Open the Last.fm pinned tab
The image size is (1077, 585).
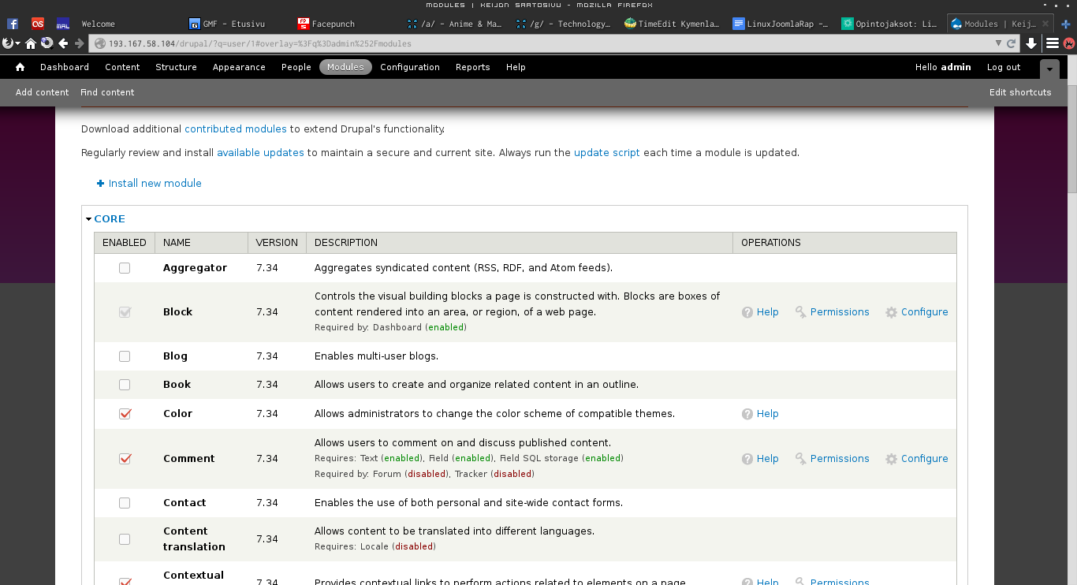pyautogui.click(x=38, y=24)
